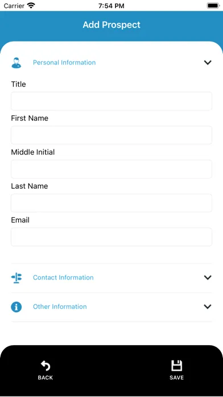Tap the SAVE button label

coord(176,378)
